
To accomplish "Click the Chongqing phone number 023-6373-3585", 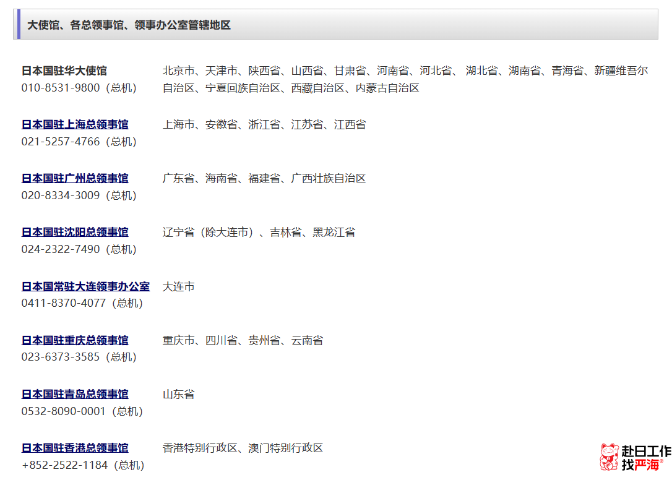I will 61,357.
